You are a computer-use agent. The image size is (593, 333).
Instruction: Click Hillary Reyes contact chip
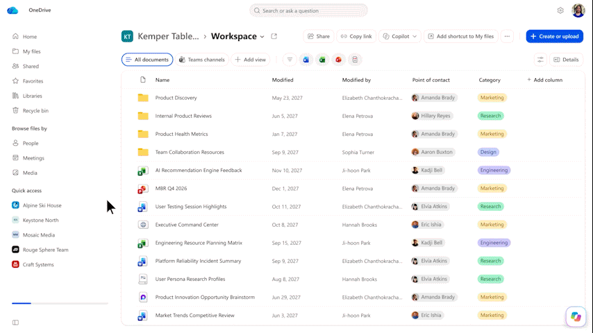pyautogui.click(x=433, y=116)
